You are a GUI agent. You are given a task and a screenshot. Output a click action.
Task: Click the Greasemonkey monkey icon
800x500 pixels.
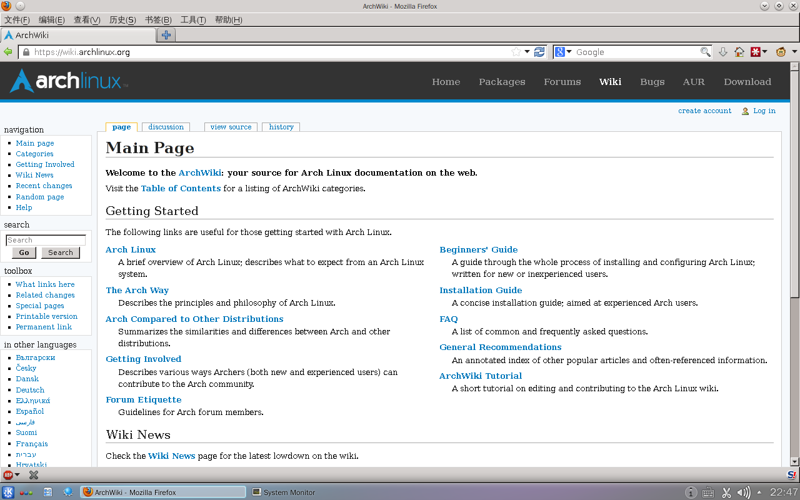pyautogui.click(x=781, y=52)
